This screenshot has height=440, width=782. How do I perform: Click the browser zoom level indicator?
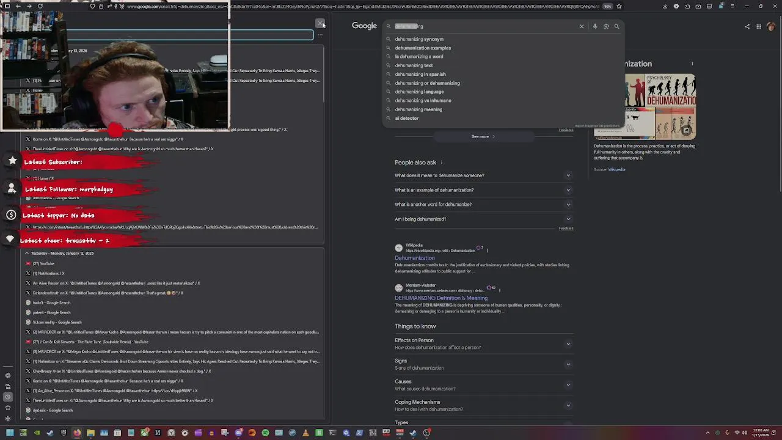[607, 6]
